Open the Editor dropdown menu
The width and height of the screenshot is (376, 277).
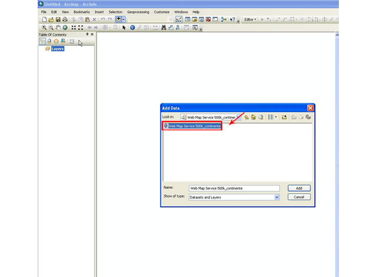point(250,19)
